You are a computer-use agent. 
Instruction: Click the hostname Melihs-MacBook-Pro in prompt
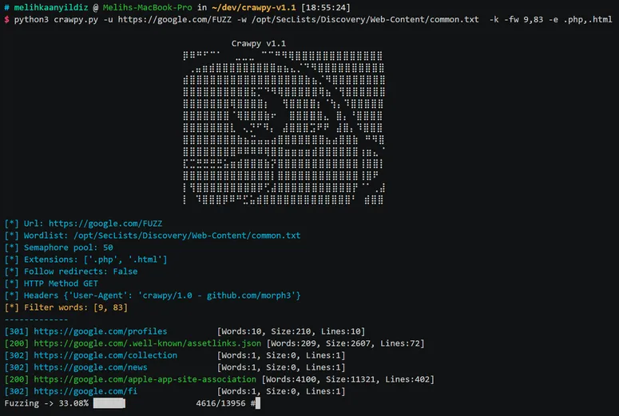tap(148, 7)
